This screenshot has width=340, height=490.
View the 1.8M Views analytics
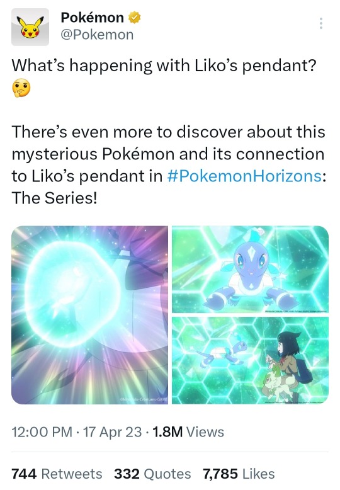(x=188, y=432)
